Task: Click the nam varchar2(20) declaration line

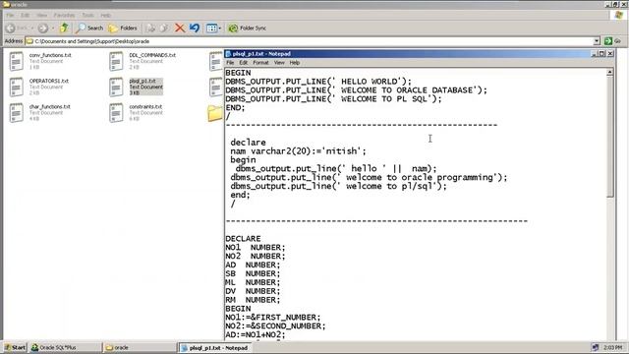Action: pos(298,151)
